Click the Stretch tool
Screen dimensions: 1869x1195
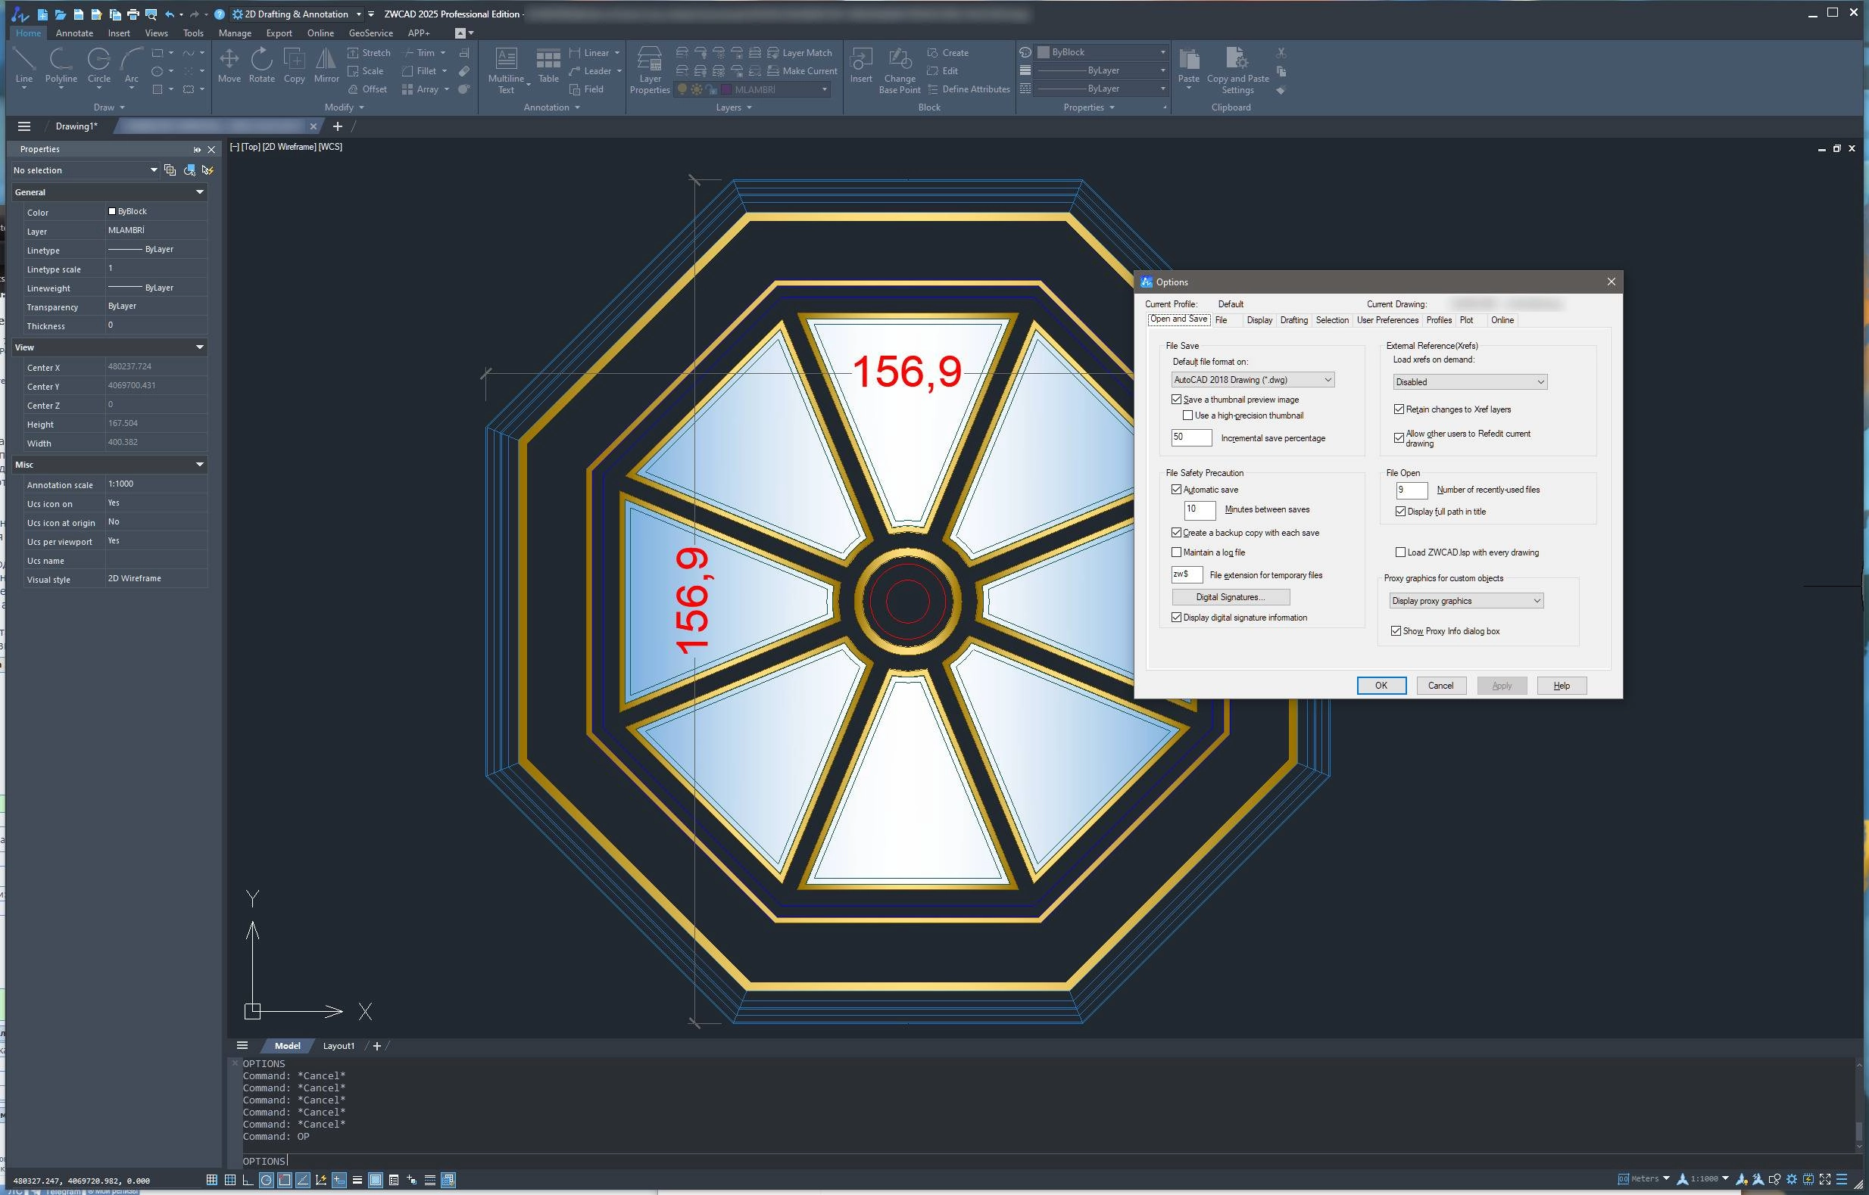(368, 53)
